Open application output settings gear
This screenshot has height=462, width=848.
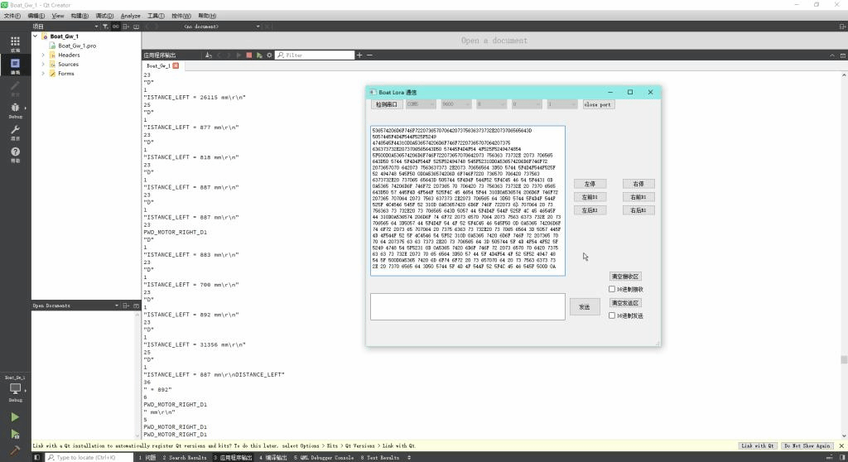pyautogui.click(x=269, y=55)
